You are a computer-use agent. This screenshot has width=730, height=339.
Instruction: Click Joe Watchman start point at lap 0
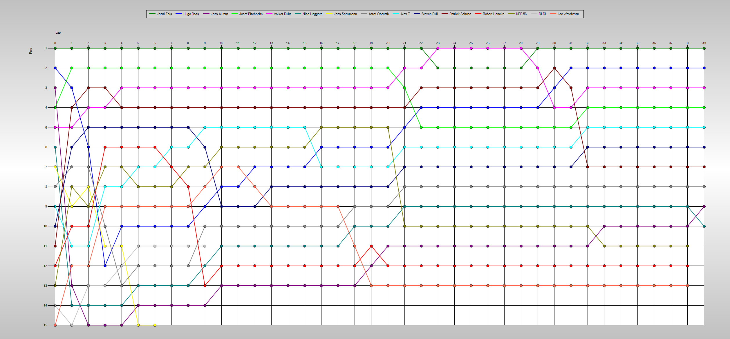tap(55, 325)
